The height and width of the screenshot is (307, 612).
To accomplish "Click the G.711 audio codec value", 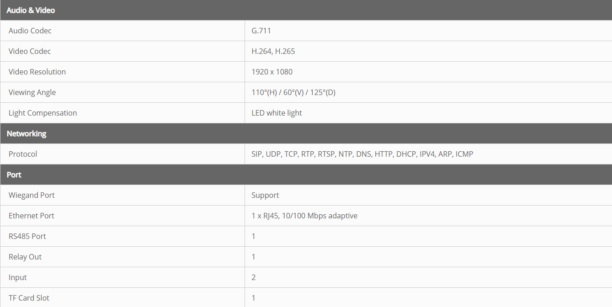I will pyautogui.click(x=261, y=31).
